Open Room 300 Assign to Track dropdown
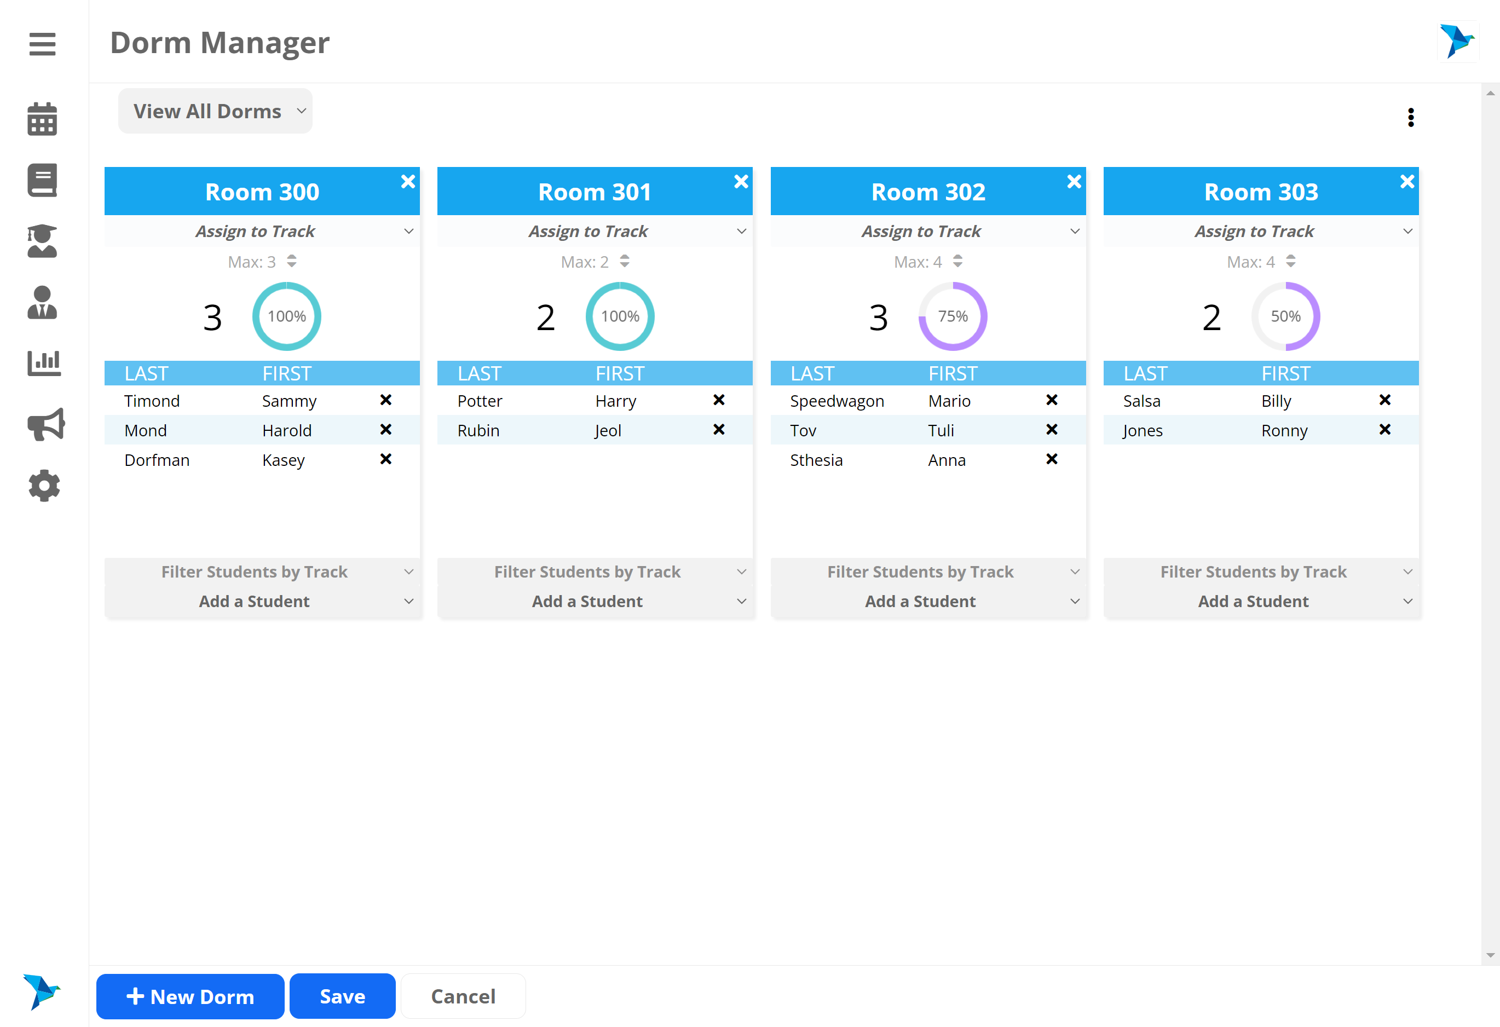The height and width of the screenshot is (1027, 1500). point(262,231)
